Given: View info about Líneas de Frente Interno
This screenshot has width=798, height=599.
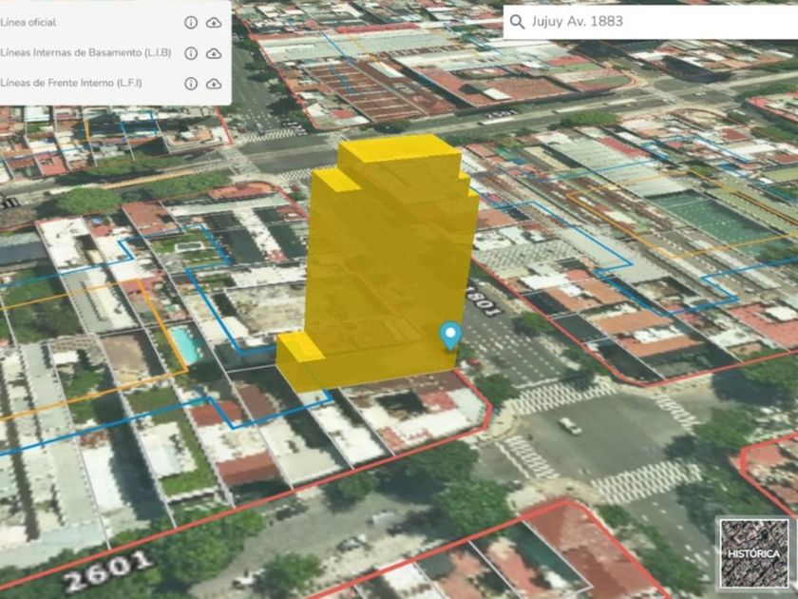Looking at the screenshot, I should click(191, 84).
